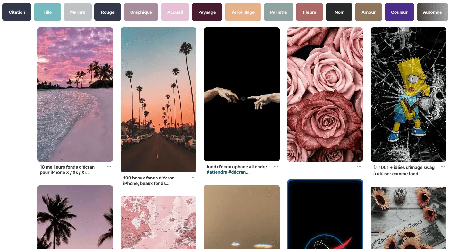The image size is (450, 249).
Task: Open the beige sky wallpaper pin
Action: click(242, 217)
